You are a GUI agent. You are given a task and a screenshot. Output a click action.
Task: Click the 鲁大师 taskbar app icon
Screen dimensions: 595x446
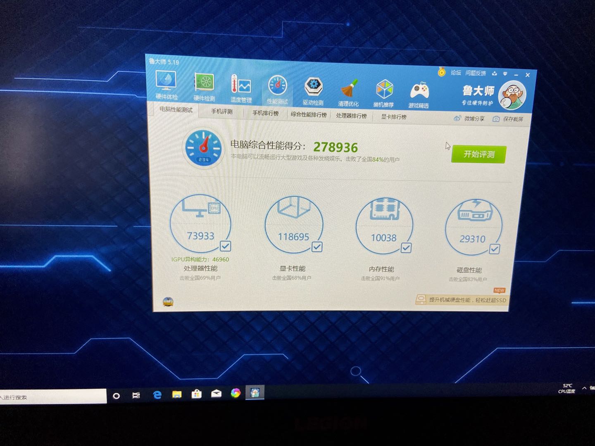click(x=255, y=393)
